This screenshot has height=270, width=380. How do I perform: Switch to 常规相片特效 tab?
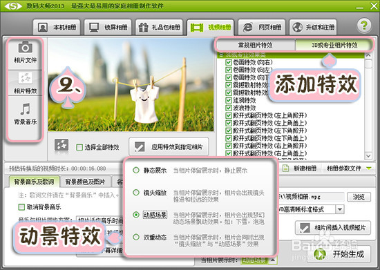[x=256, y=45]
